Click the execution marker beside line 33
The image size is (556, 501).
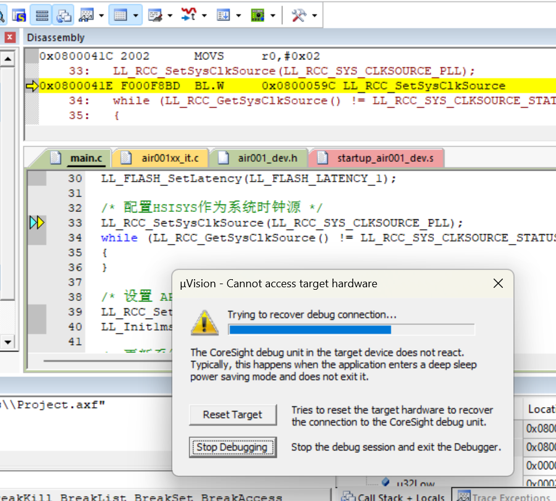coord(37,222)
